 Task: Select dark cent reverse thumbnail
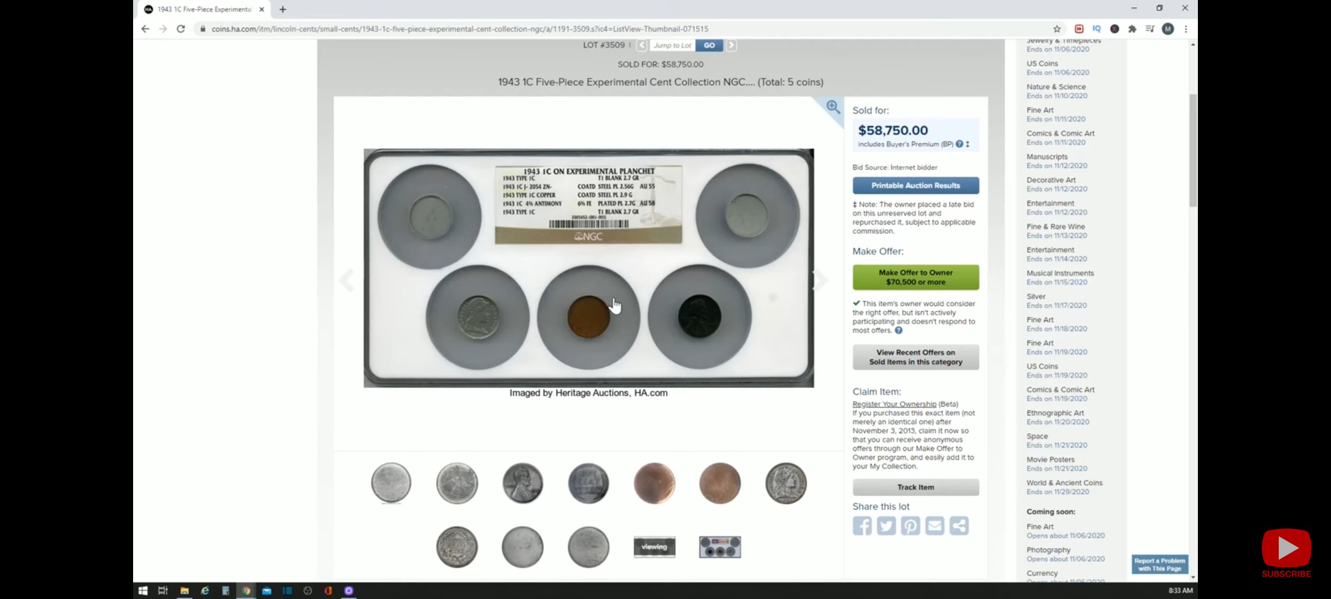(588, 483)
